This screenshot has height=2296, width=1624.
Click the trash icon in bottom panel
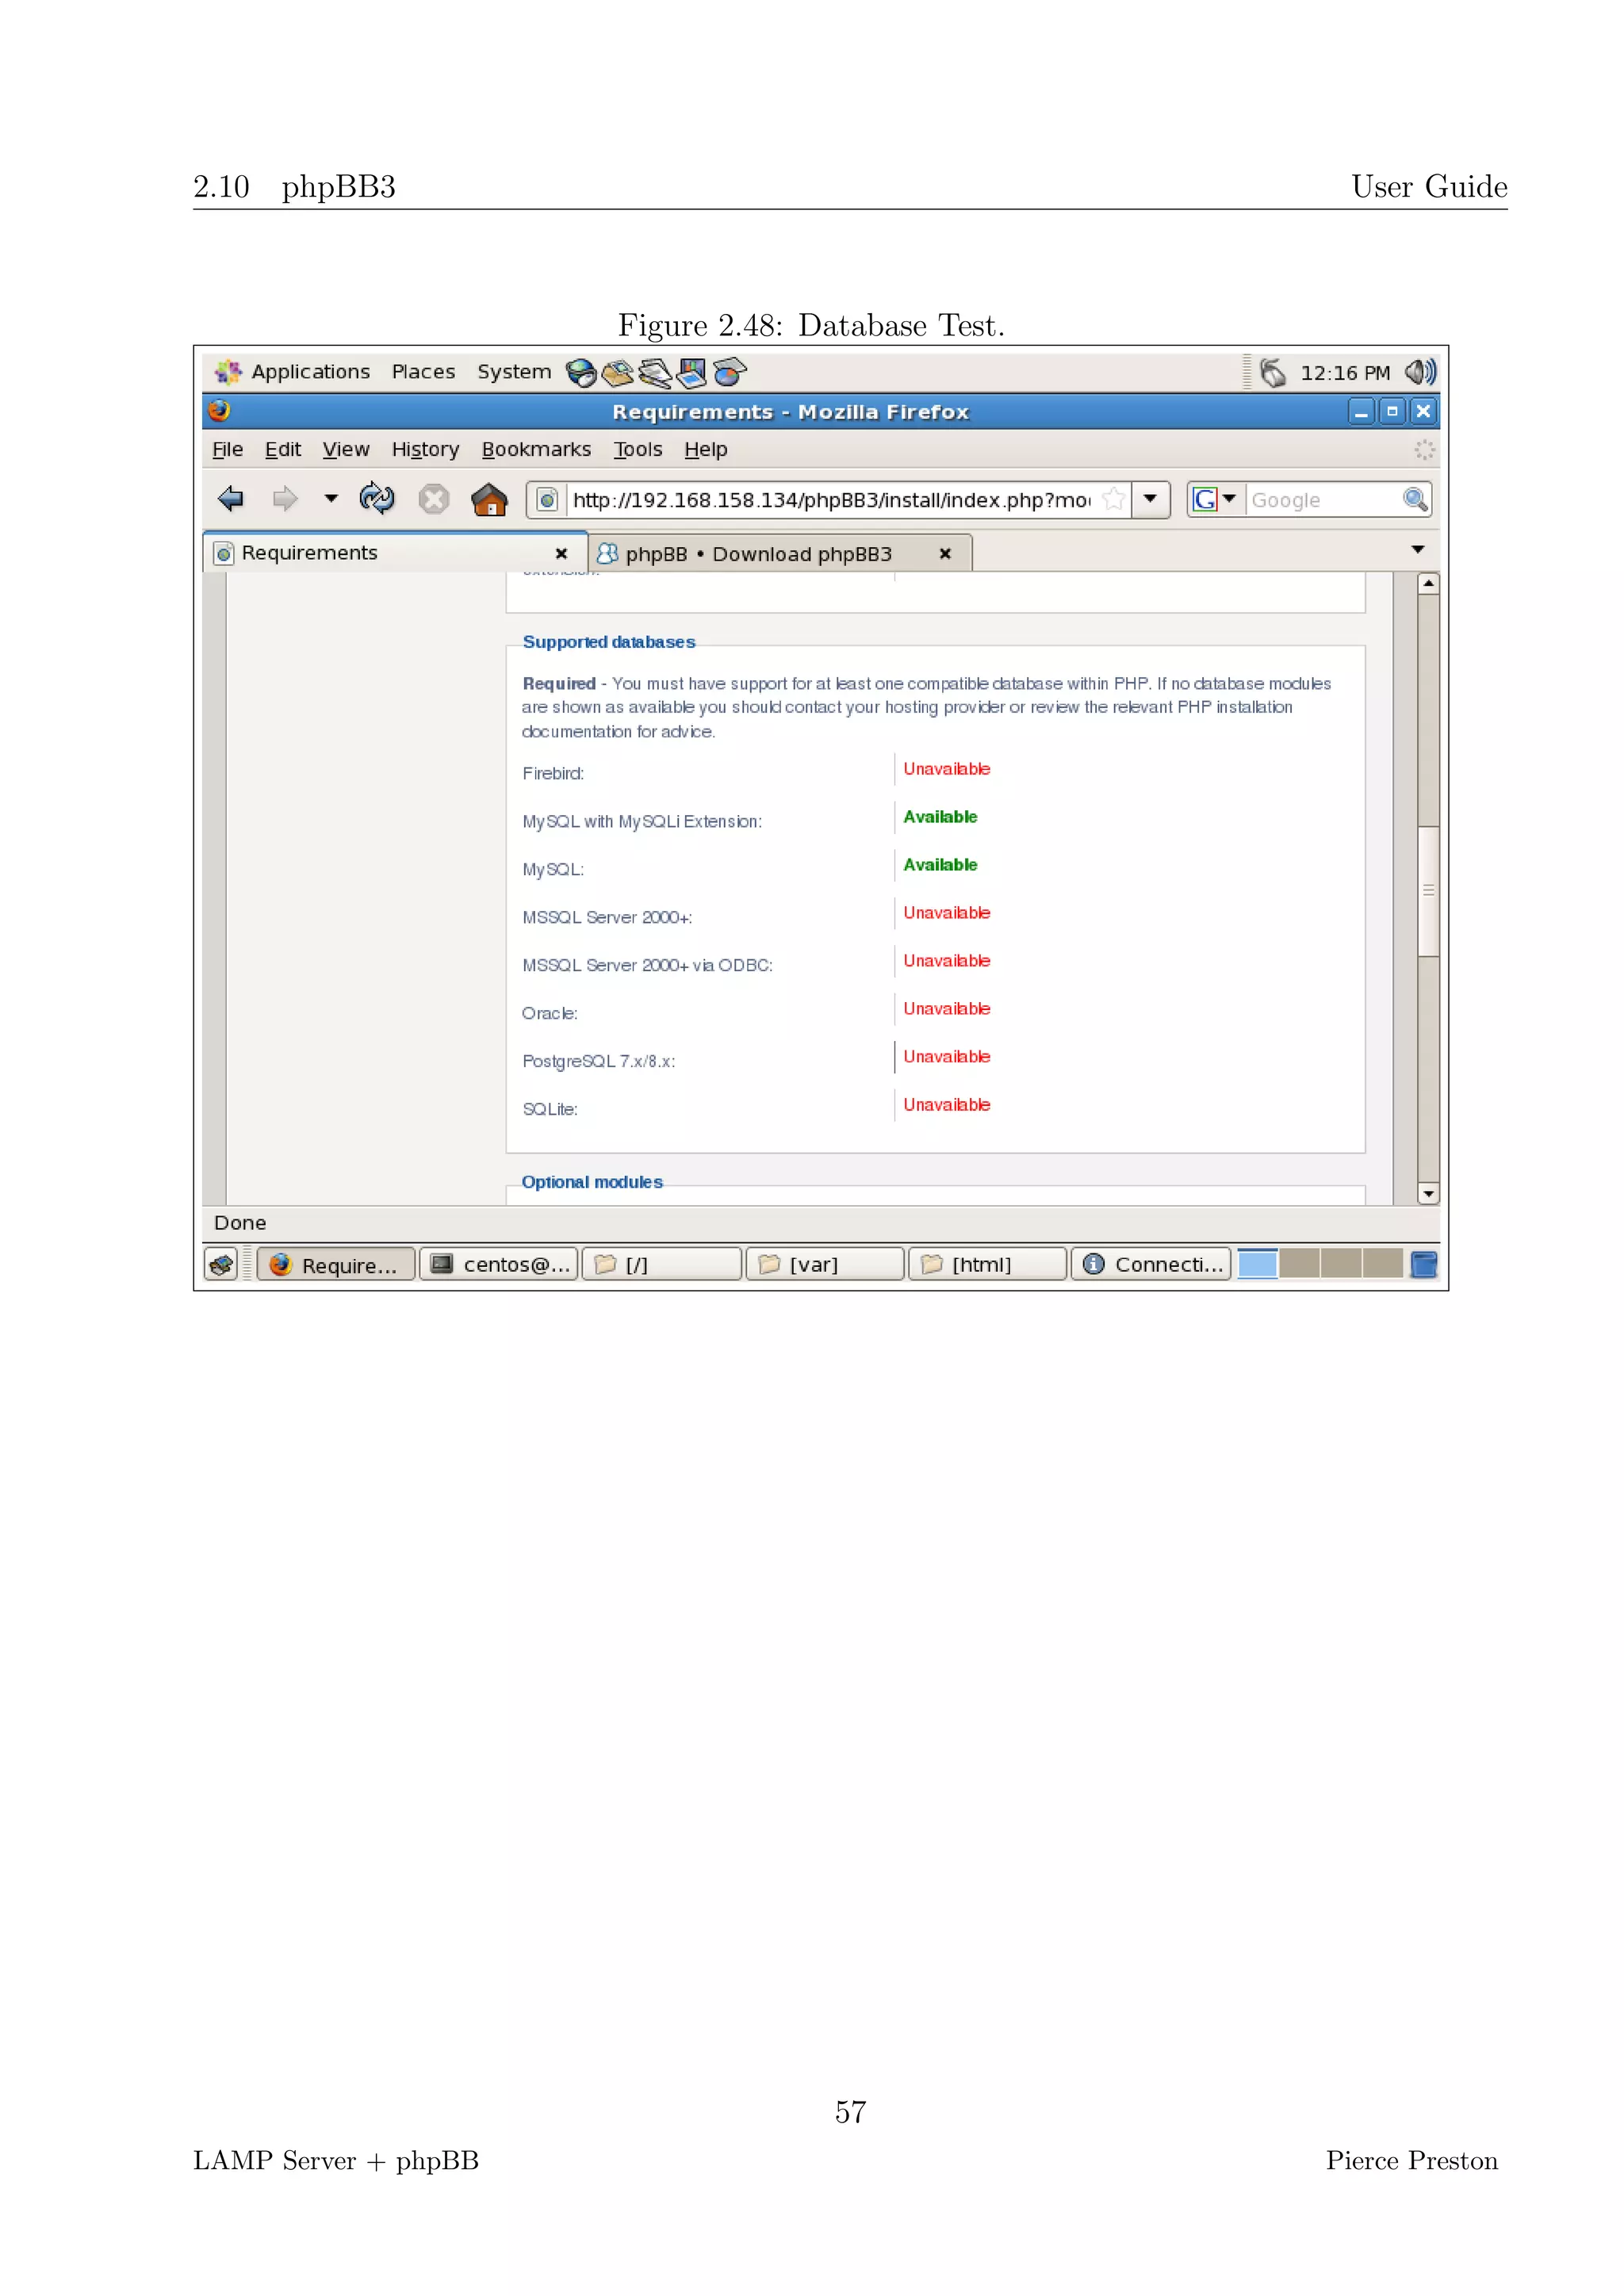point(1424,1265)
